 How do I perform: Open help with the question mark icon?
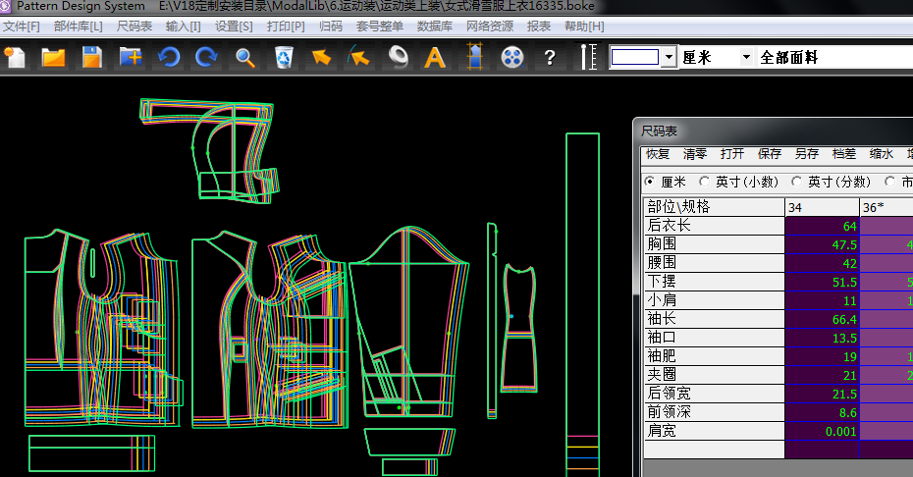pos(550,57)
